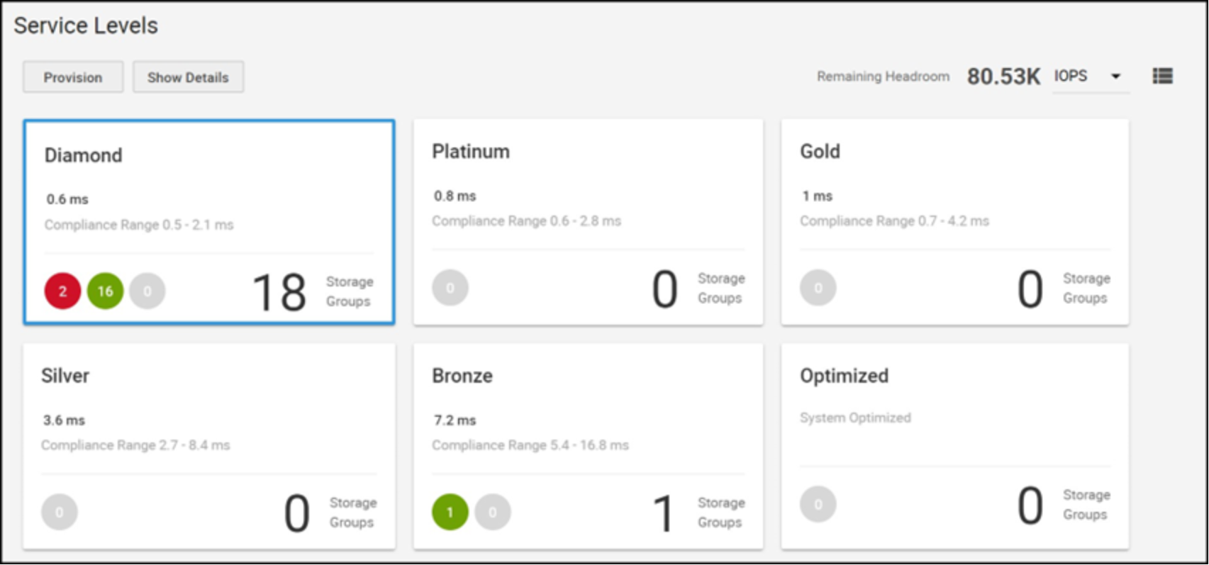This screenshot has height=565, width=1209.
Task: Click the gray 0 badge in Diamond
Action: coord(147,291)
